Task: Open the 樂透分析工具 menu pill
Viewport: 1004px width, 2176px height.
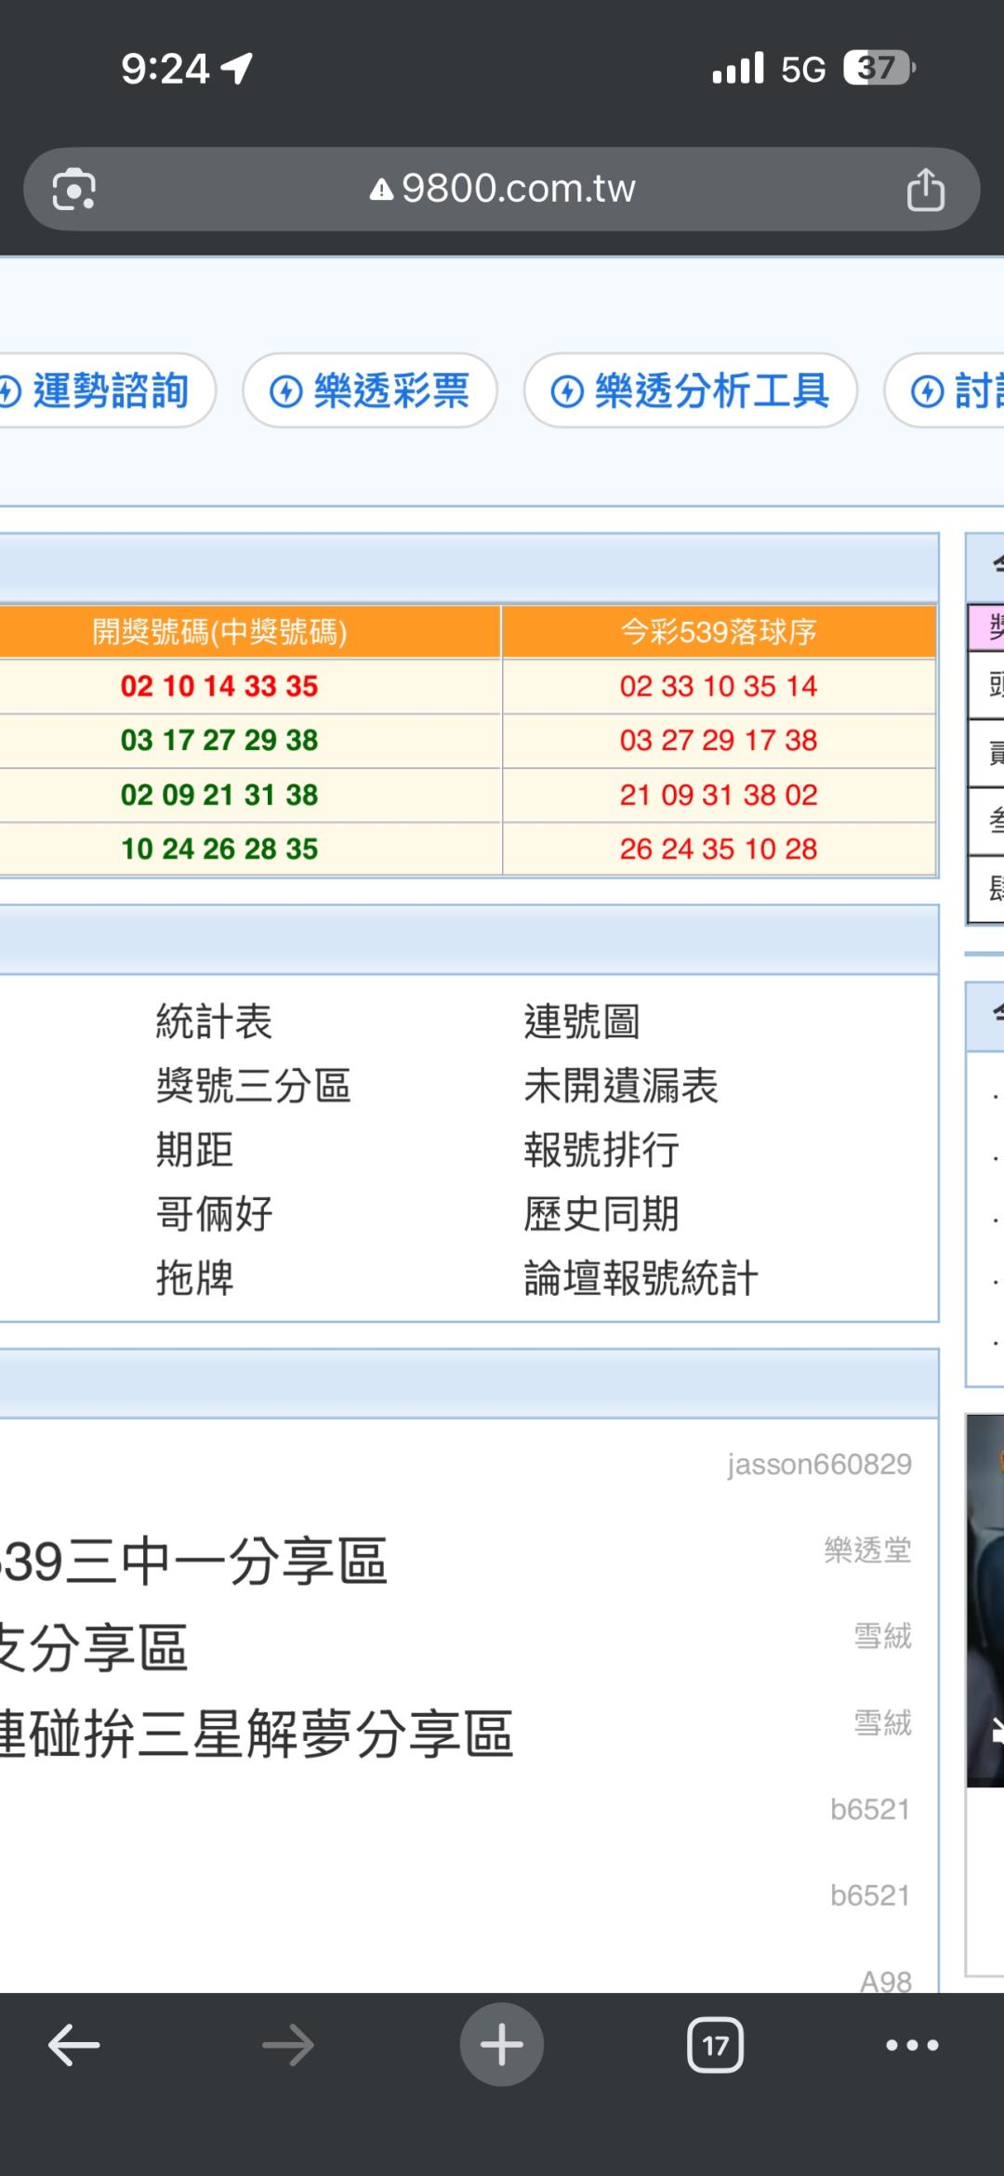Action: [690, 390]
